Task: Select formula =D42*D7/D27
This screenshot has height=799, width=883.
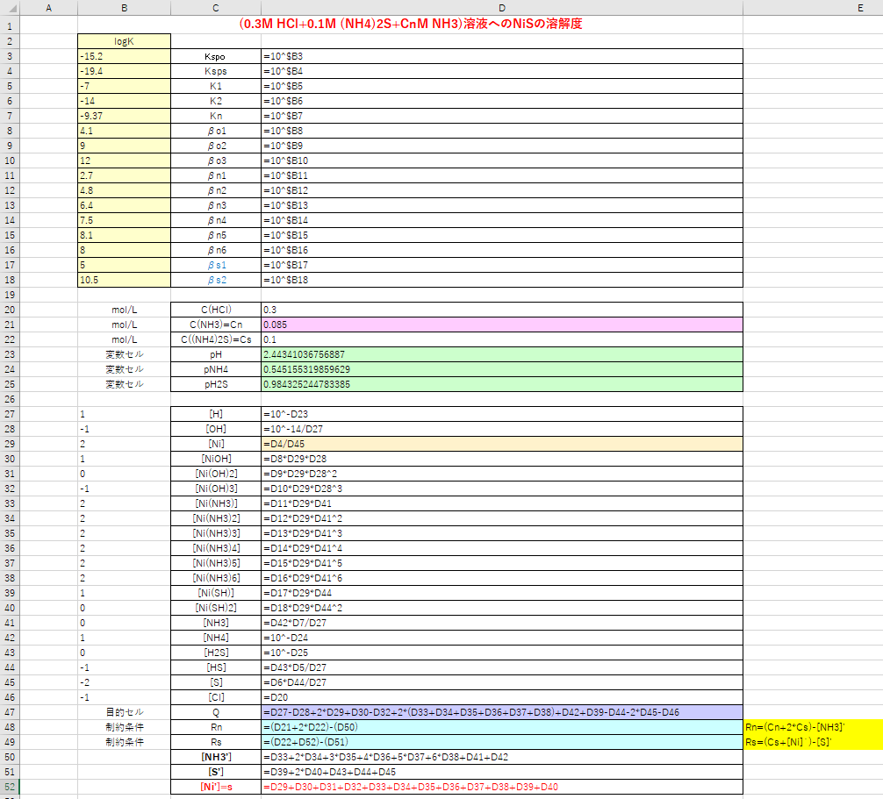Action: [x=502, y=623]
